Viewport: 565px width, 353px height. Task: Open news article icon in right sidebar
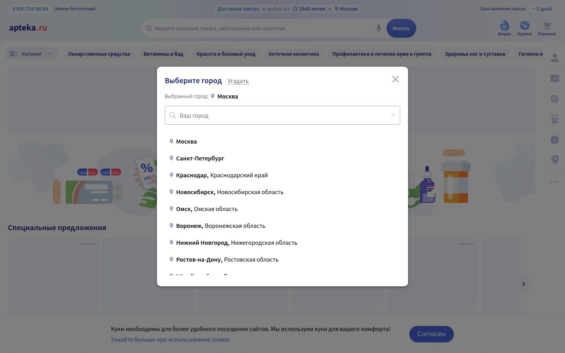554,99
